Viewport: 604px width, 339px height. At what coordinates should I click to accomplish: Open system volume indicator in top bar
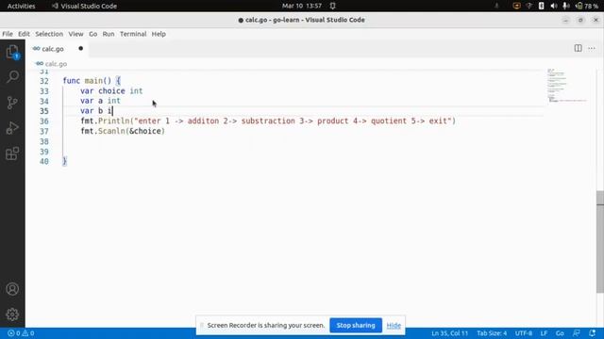[x=554, y=6]
